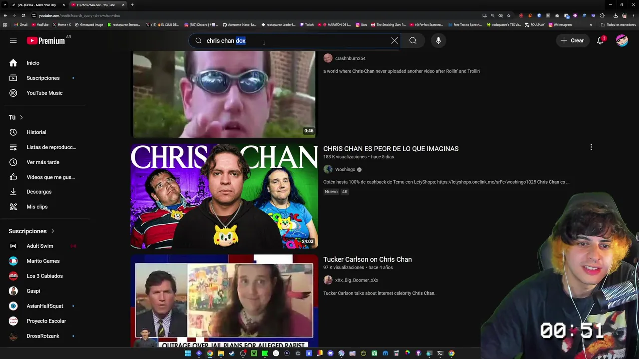Open the notifications bell
The image size is (639, 359).
[x=600, y=41]
